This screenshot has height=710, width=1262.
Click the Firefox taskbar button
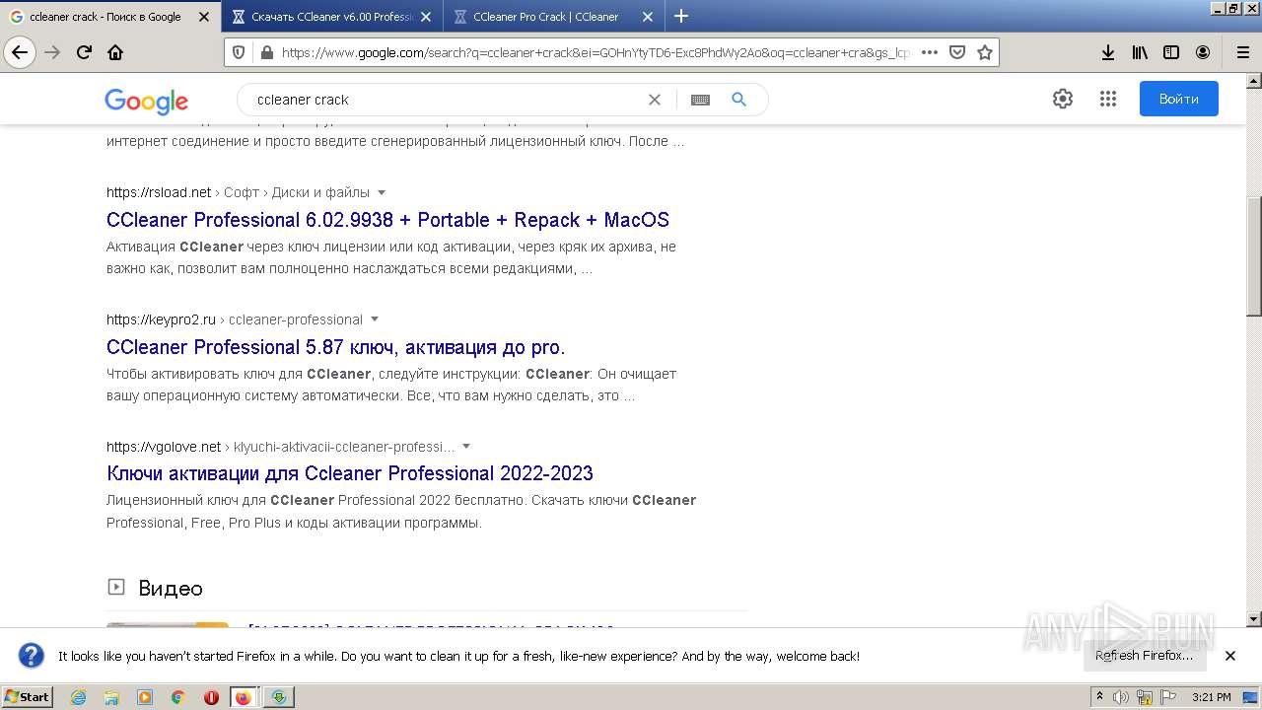[x=244, y=697]
